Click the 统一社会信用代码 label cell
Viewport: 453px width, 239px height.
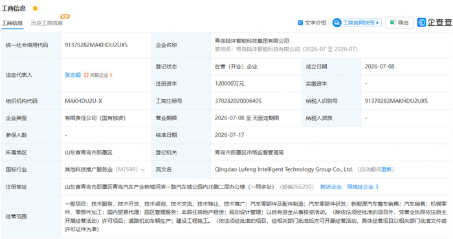[x=31, y=45]
